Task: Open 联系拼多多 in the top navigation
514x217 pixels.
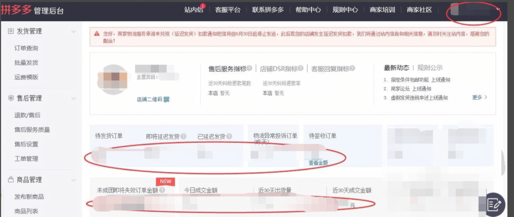Action: click(268, 10)
